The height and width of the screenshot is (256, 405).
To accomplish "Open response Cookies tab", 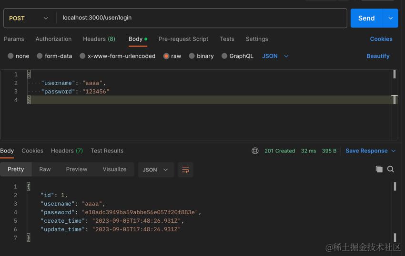I will 32,151.
